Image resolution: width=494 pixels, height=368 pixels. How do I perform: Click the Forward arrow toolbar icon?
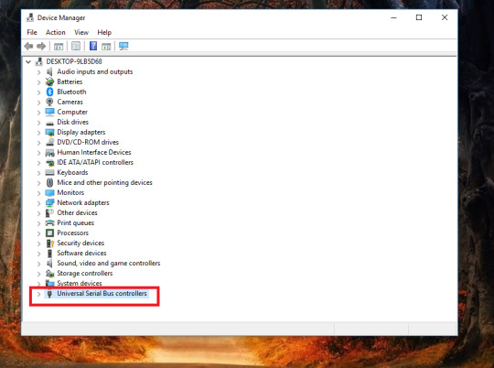point(41,47)
